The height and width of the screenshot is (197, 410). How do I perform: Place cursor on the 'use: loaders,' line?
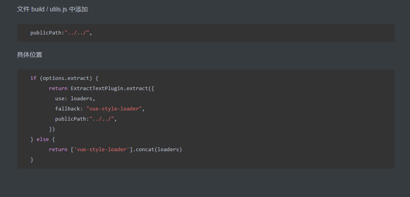75,99
